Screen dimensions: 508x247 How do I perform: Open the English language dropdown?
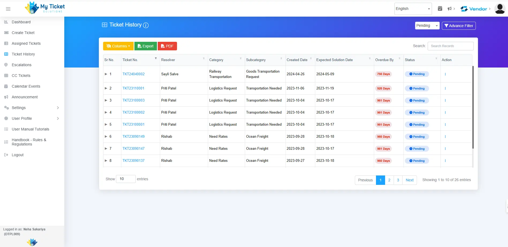[x=413, y=9]
